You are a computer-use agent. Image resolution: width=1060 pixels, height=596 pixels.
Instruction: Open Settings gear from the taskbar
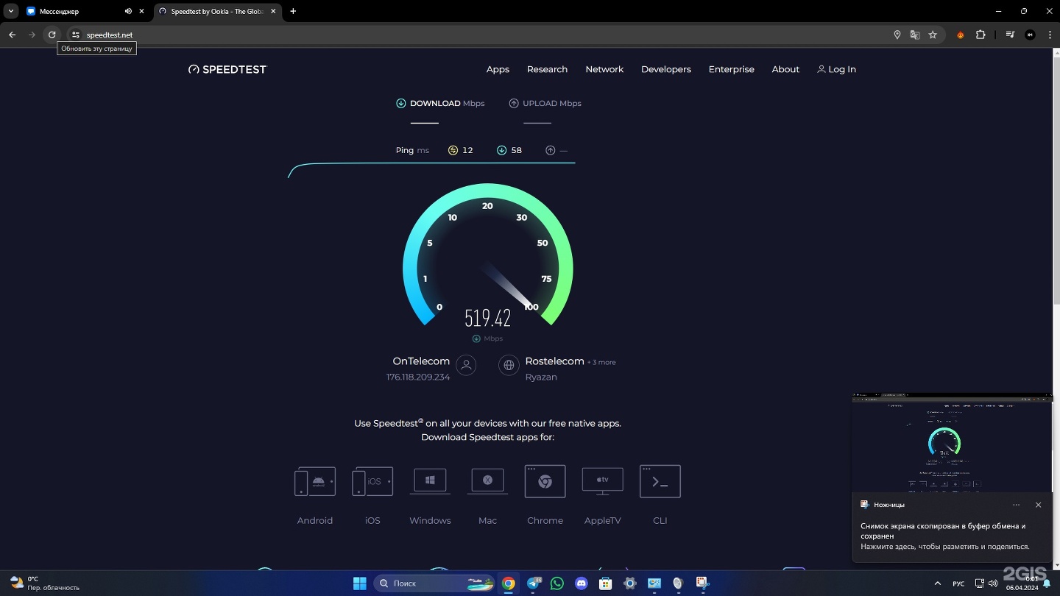[x=630, y=583]
